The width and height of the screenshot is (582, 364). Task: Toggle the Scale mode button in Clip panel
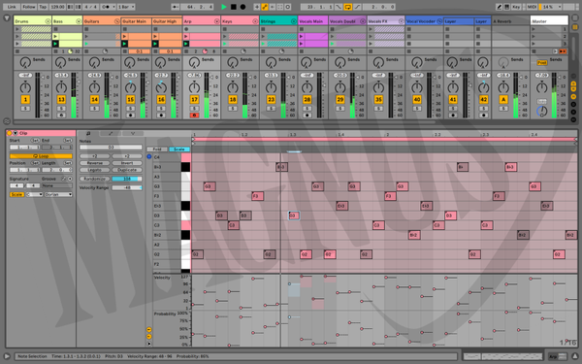coord(16,195)
